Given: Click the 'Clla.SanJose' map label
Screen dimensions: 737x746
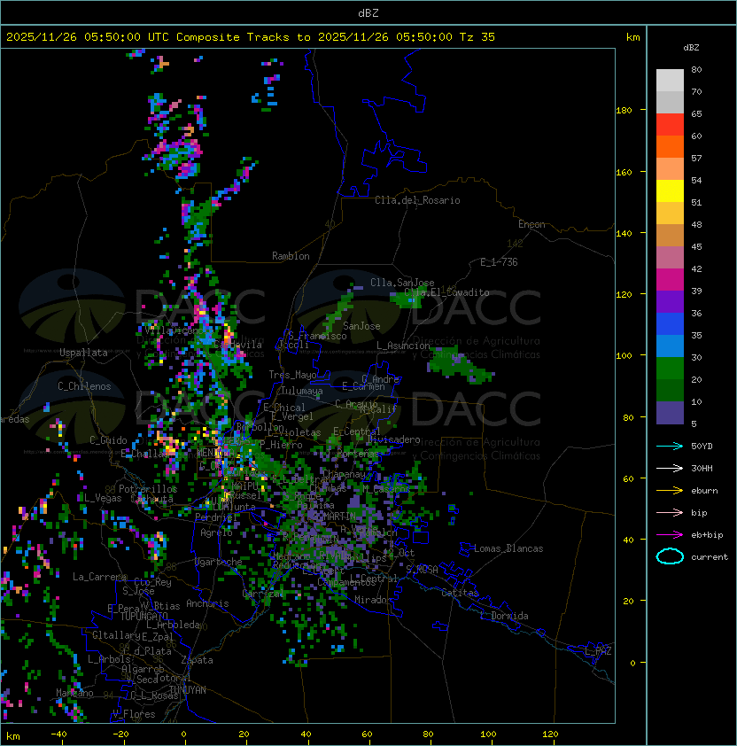Looking at the screenshot, I should pyautogui.click(x=402, y=283).
